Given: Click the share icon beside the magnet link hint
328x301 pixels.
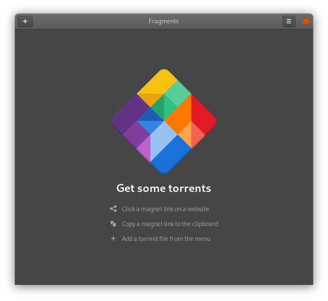Looking at the screenshot, I should (x=113, y=209).
